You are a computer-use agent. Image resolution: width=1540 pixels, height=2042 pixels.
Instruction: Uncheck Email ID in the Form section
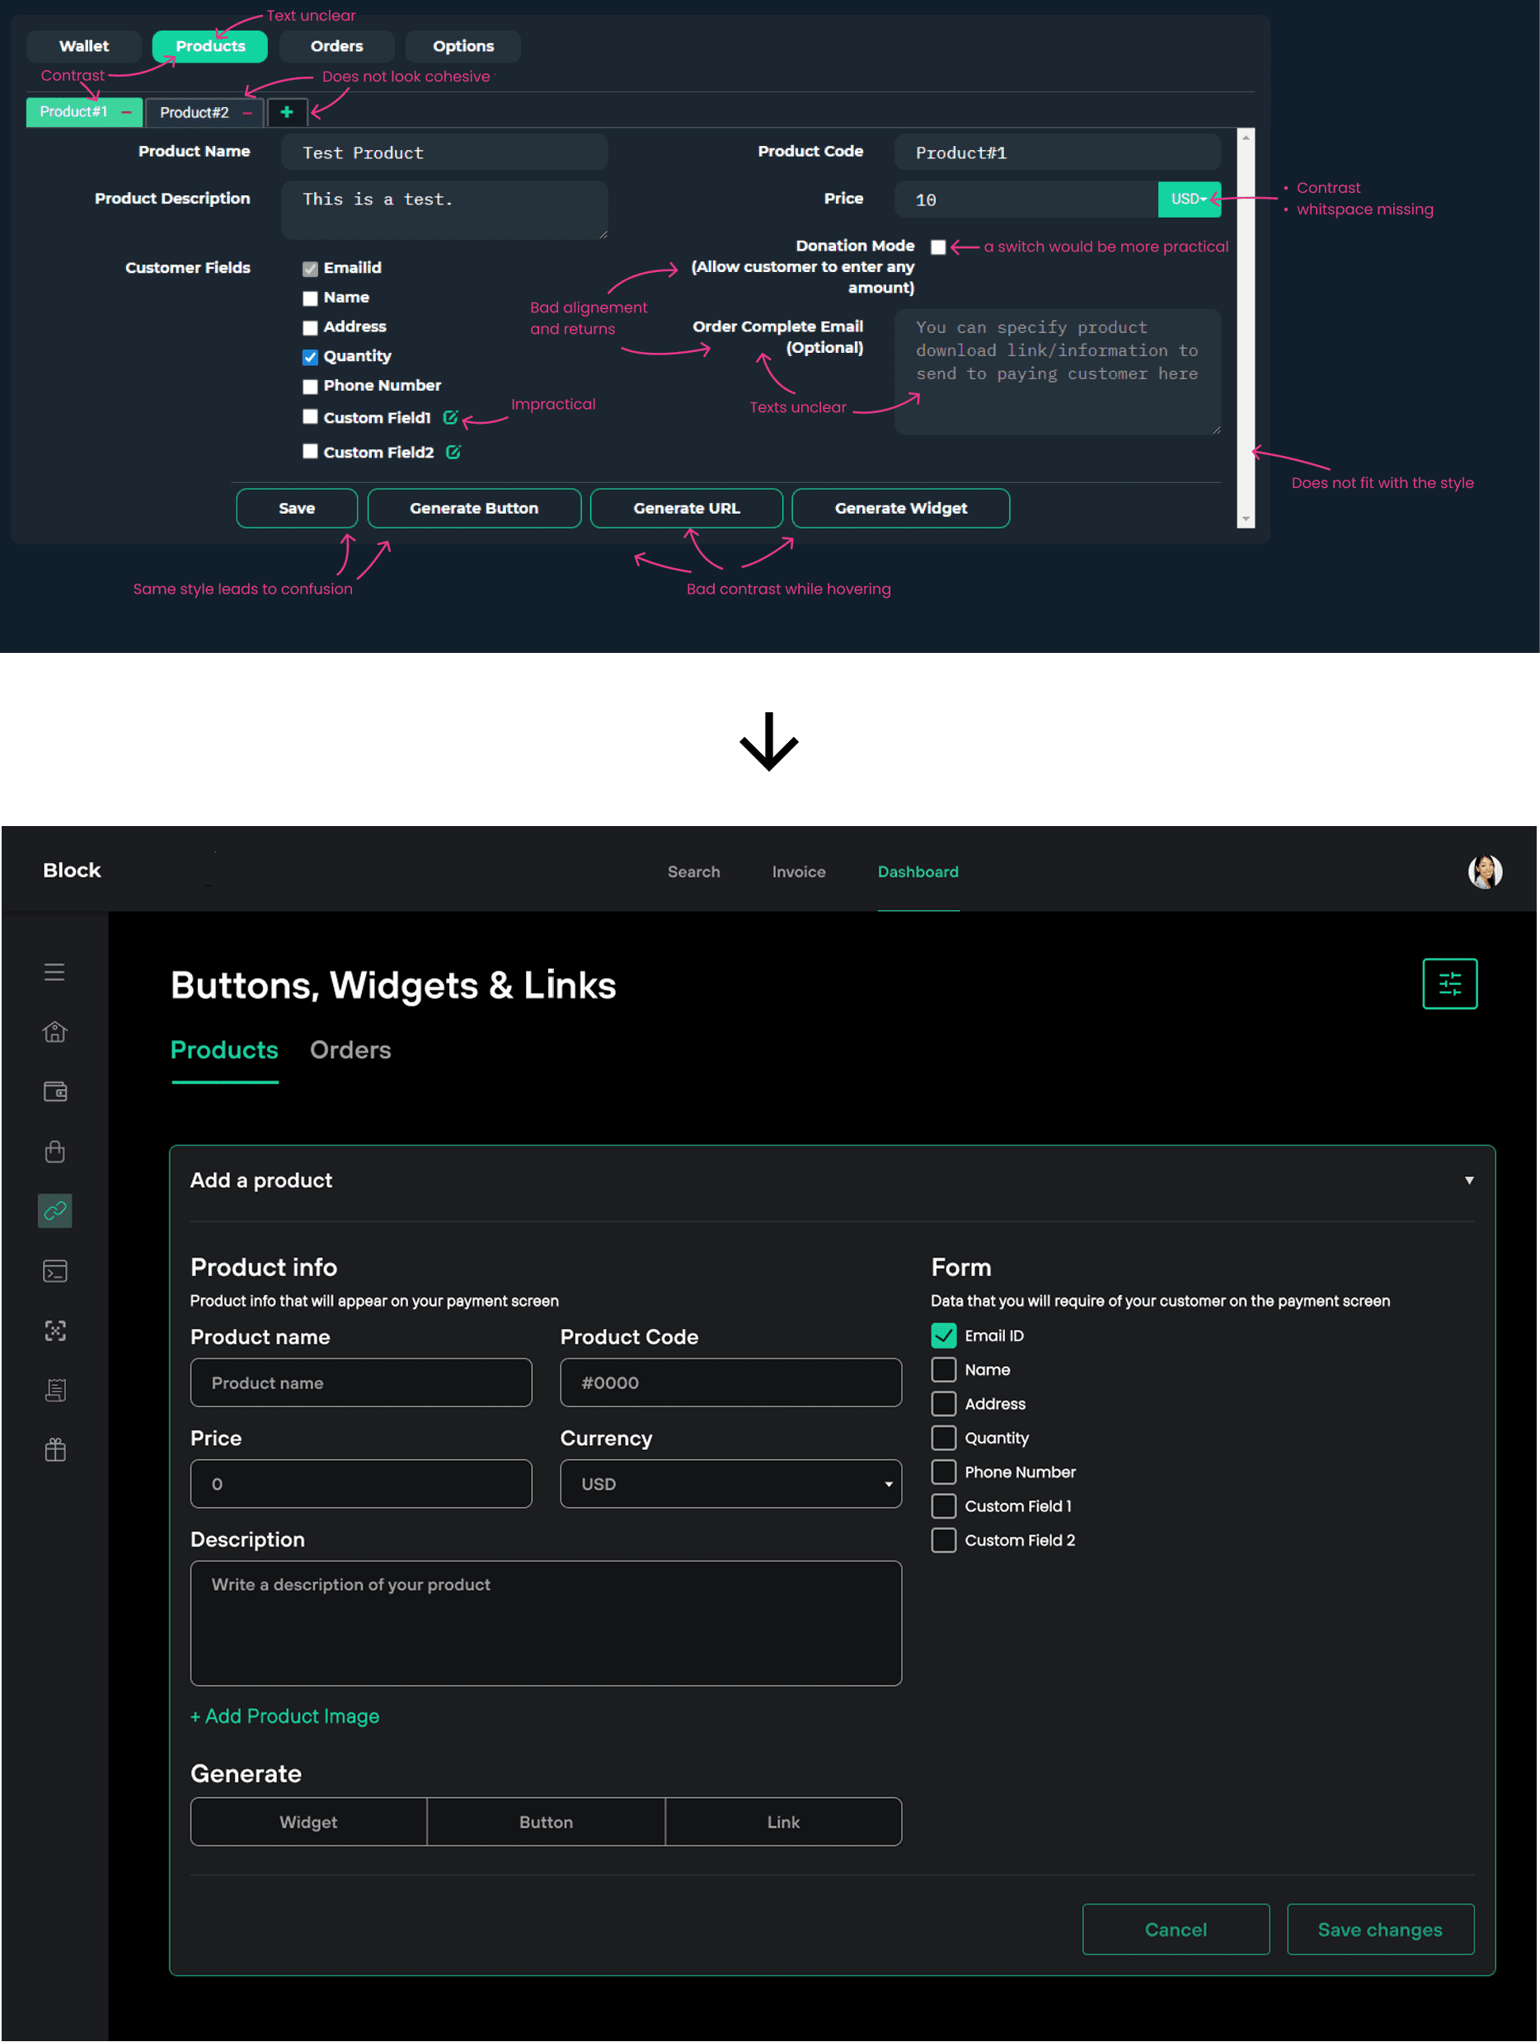944,1336
